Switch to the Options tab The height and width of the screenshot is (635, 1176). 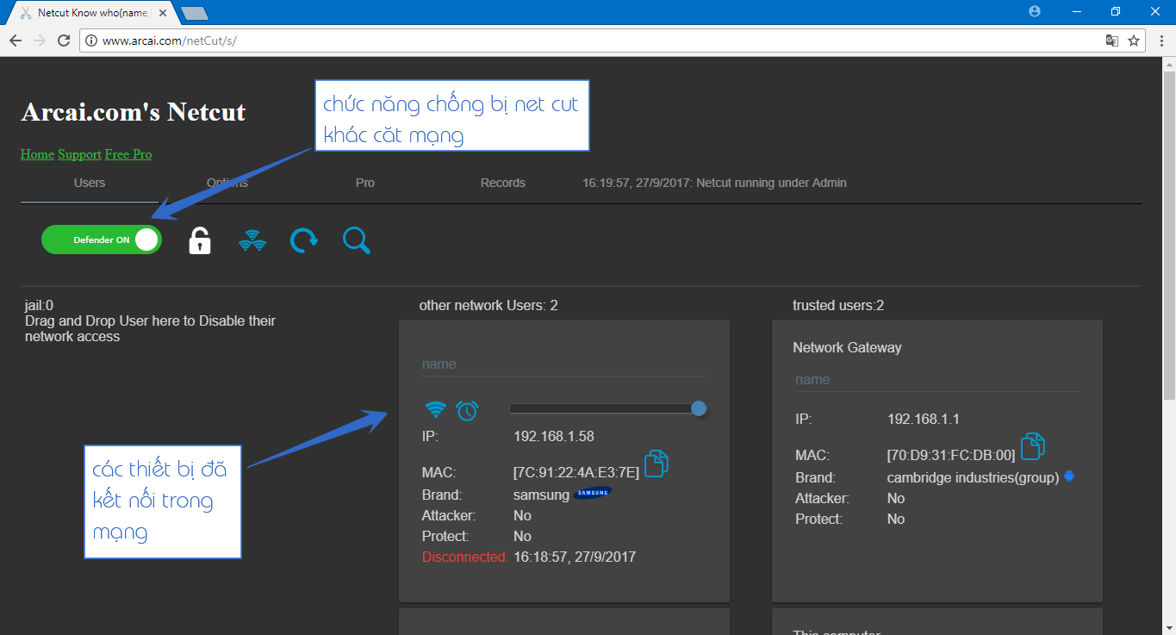pos(227,183)
